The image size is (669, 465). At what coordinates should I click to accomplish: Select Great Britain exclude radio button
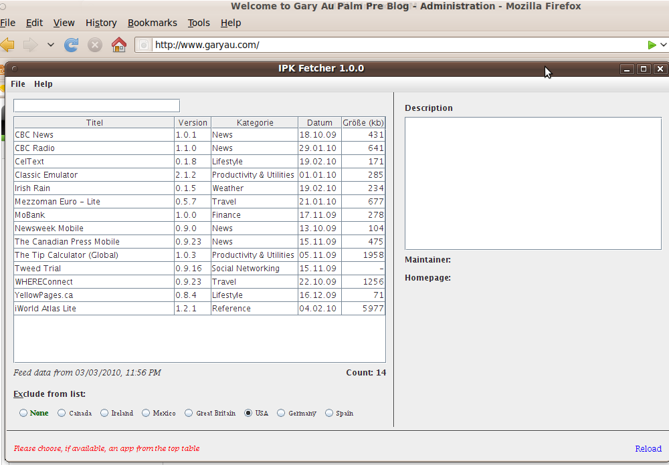point(189,413)
